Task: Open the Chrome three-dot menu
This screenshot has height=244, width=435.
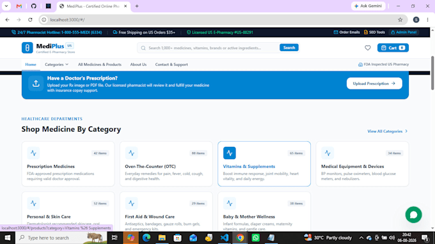Action: [427, 20]
